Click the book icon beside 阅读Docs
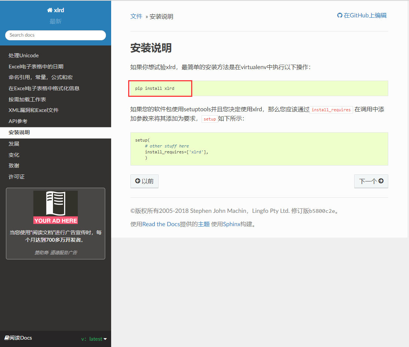This screenshot has width=409, height=347. [7, 338]
